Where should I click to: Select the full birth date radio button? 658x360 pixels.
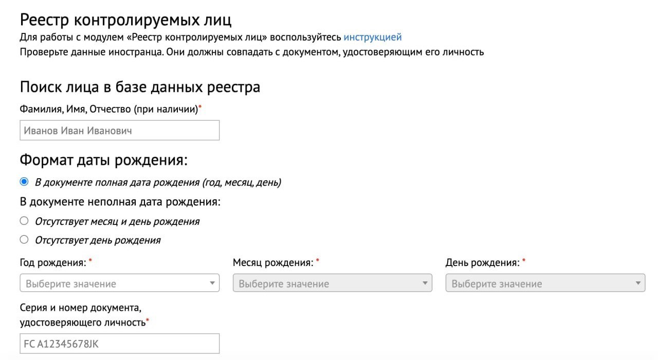click(x=24, y=182)
